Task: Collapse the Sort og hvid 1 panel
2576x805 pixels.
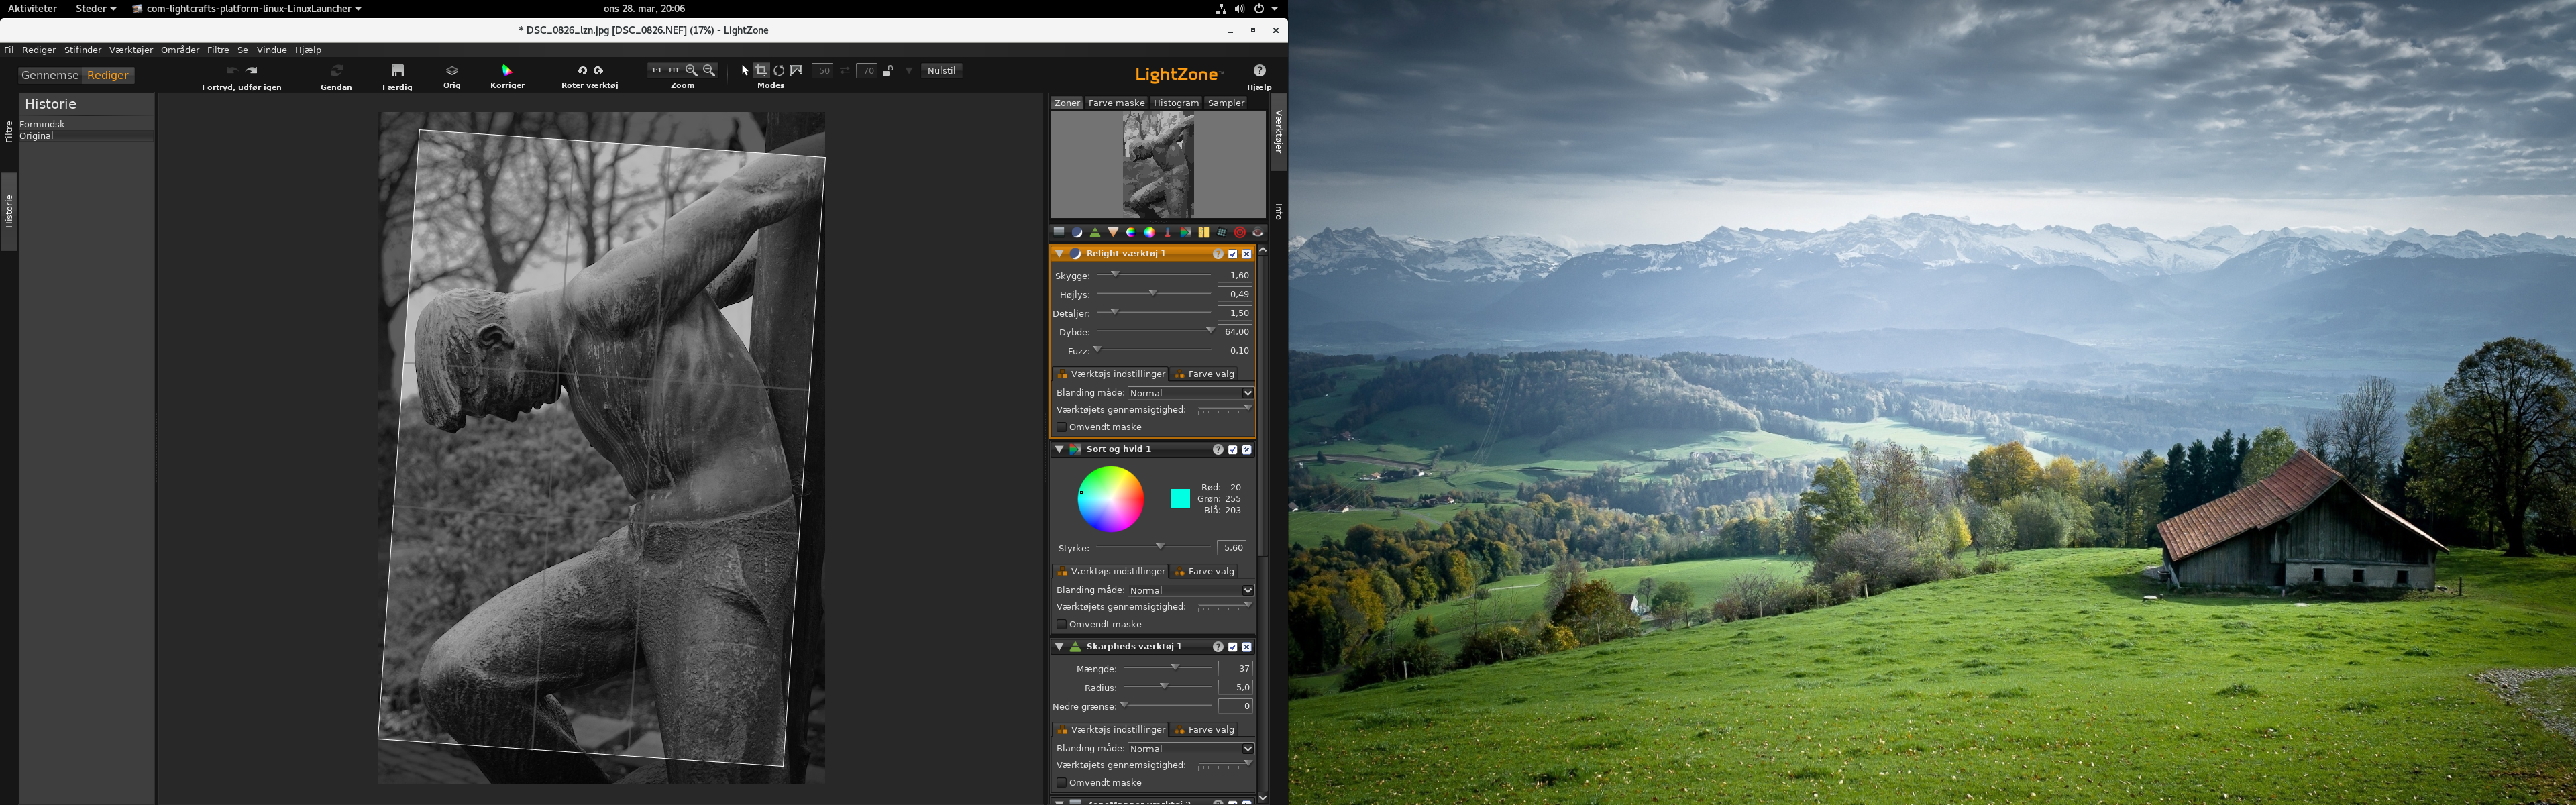Action: [1060, 450]
